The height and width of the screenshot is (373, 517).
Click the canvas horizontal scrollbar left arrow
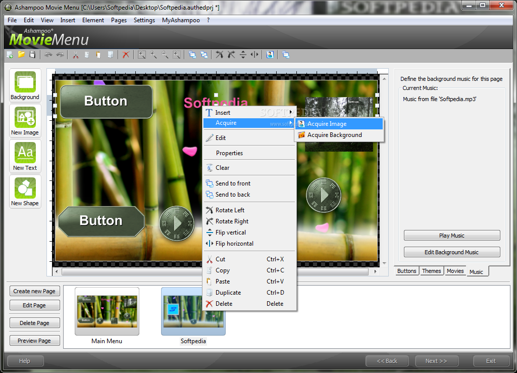point(57,271)
